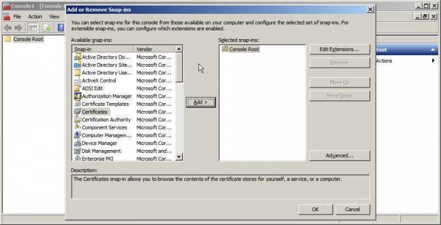This screenshot has height=225, width=441.
Task: Select Console Root in selected snap-ins list
Action: tap(244, 50)
